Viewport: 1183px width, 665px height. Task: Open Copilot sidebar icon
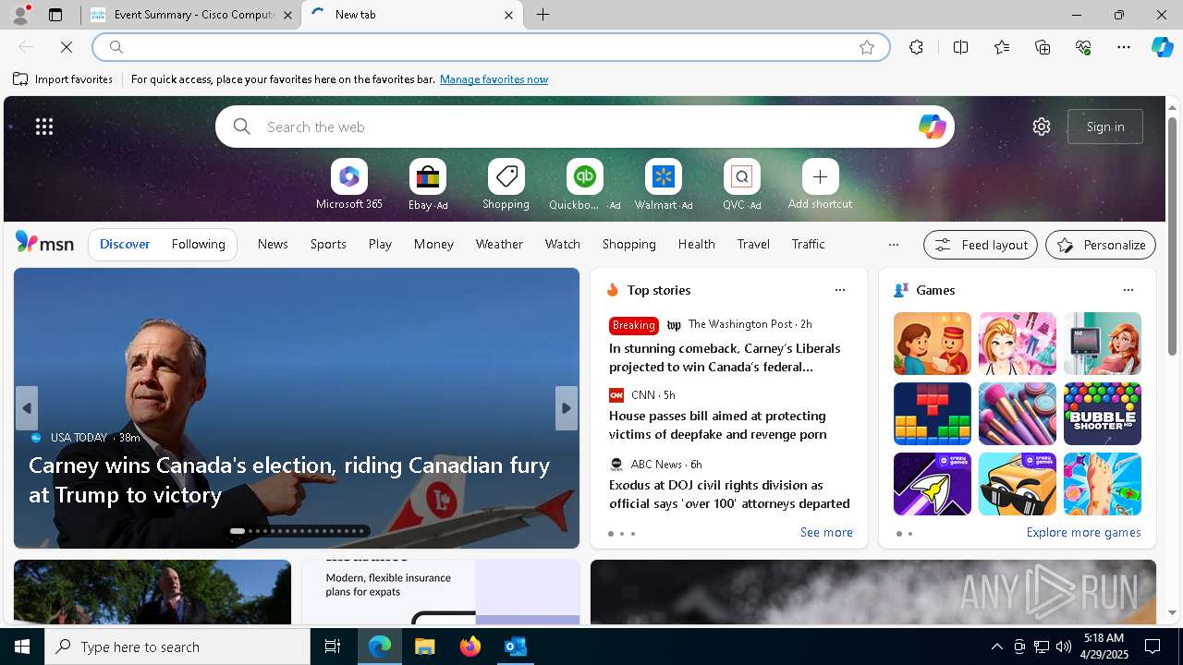click(1163, 47)
